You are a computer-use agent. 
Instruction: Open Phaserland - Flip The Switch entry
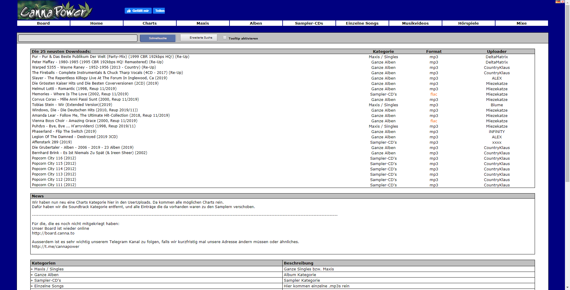pyautogui.click(x=64, y=131)
